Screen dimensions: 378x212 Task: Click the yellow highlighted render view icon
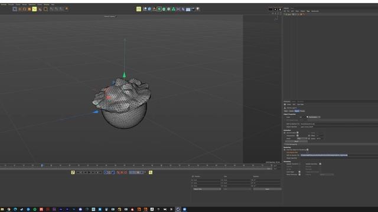pos(139,9)
